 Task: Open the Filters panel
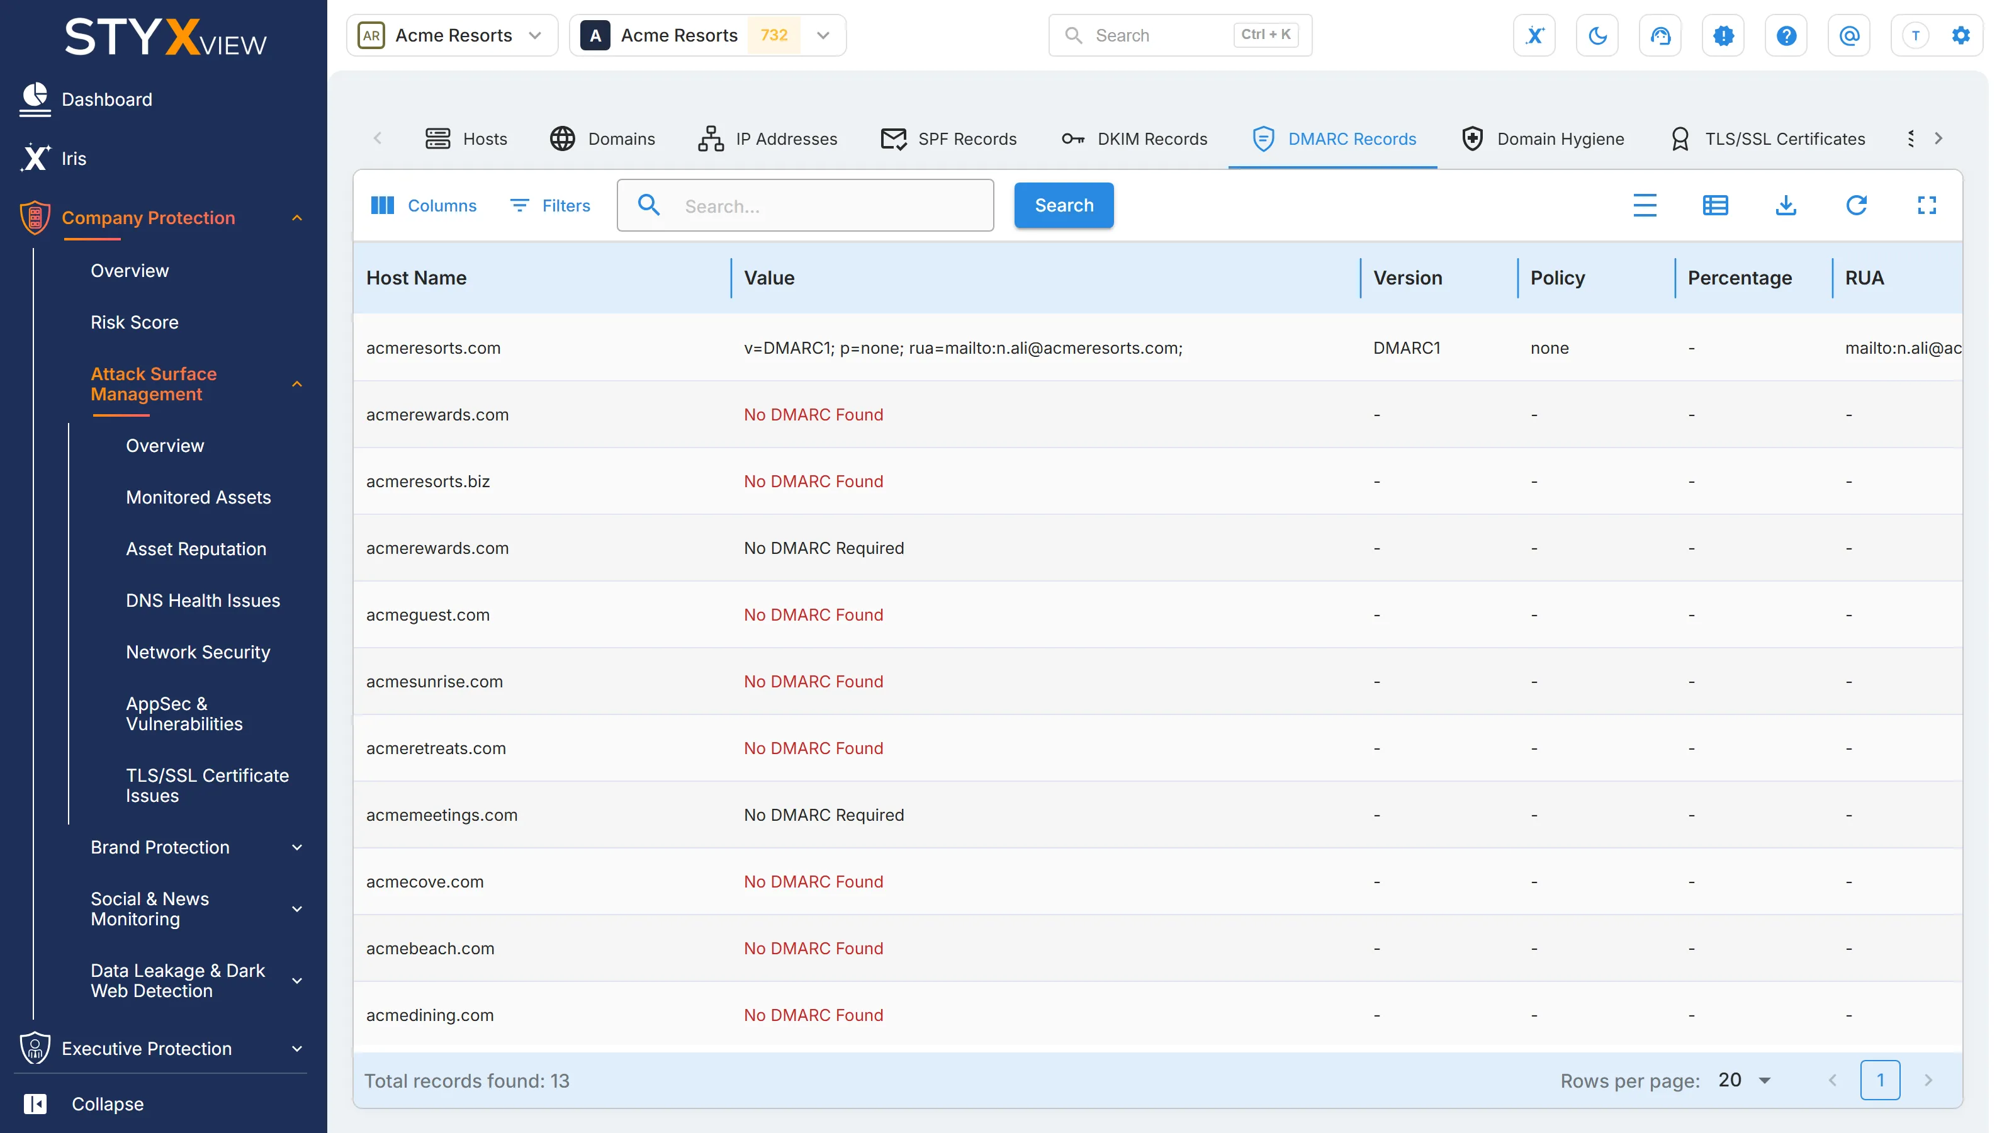click(551, 206)
